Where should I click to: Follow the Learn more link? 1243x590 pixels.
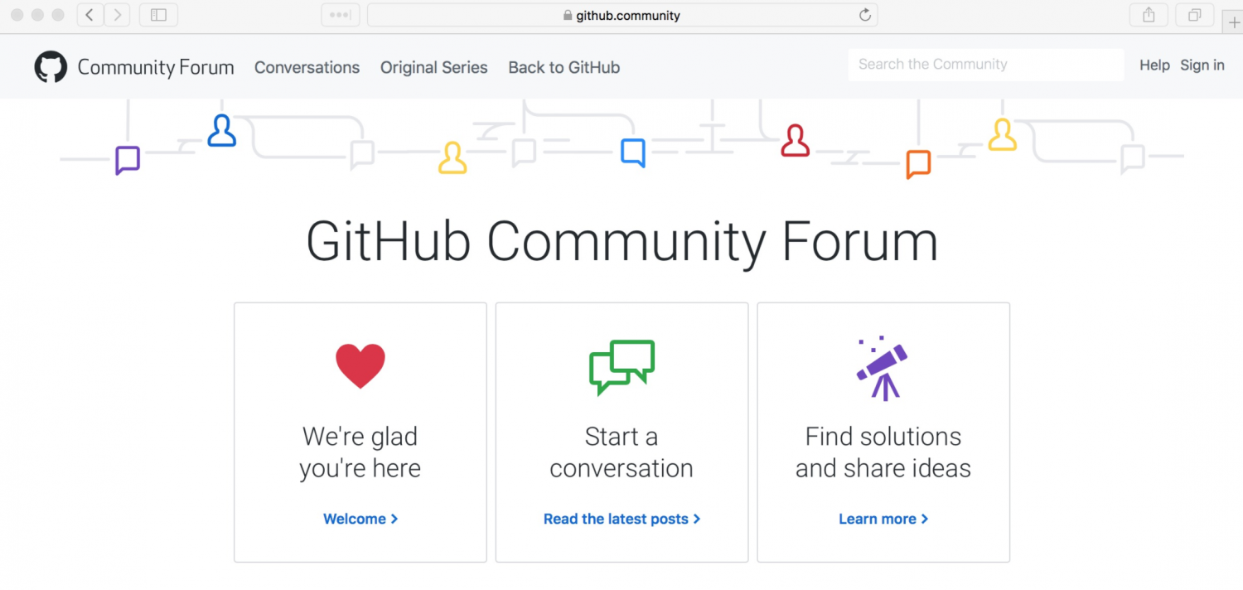(883, 519)
